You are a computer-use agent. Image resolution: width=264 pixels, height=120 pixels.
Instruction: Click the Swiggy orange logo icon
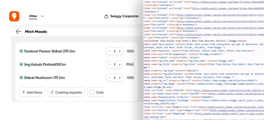[x=14, y=16]
